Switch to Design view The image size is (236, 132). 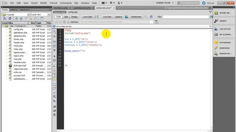point(74,17)
